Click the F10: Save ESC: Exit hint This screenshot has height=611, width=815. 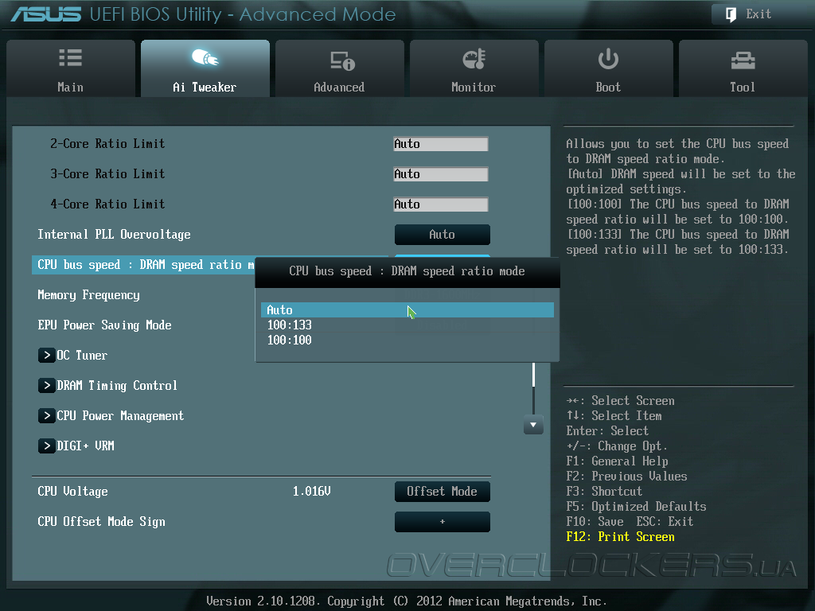pos(630,522)
